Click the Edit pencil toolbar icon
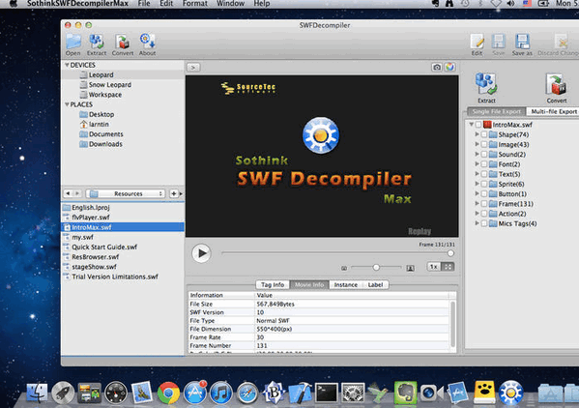 click(477, 42)
